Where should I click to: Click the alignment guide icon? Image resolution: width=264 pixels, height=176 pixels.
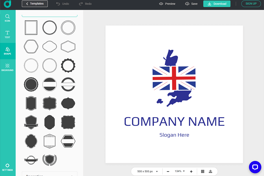(210, 171)
